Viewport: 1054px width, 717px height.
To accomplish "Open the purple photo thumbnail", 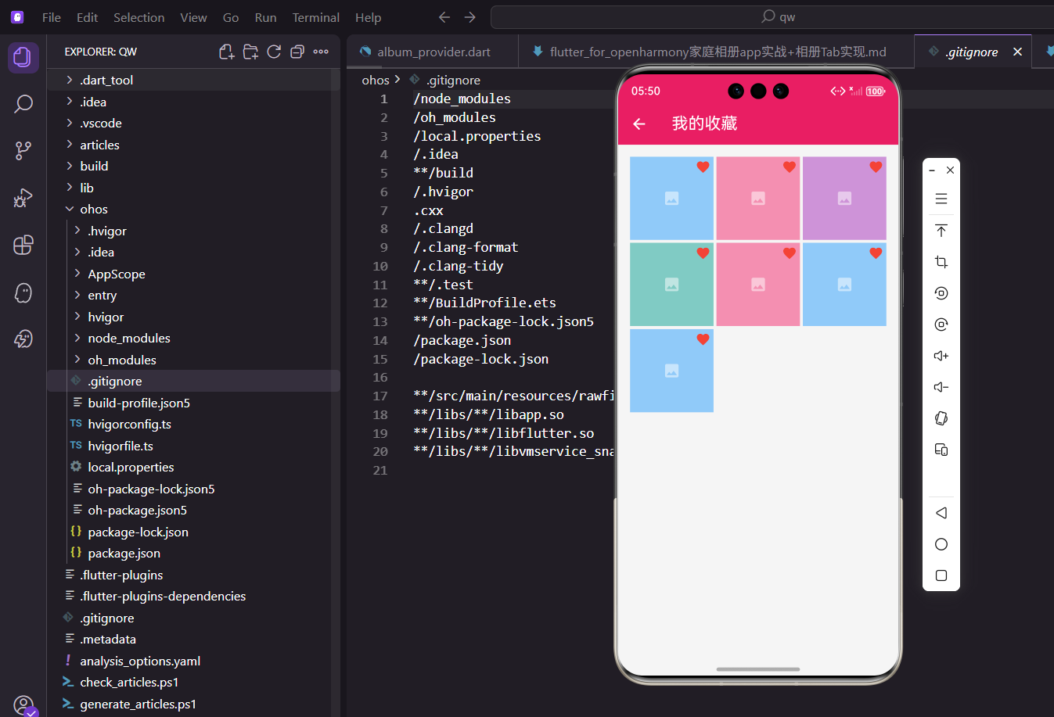I will 844,199.
